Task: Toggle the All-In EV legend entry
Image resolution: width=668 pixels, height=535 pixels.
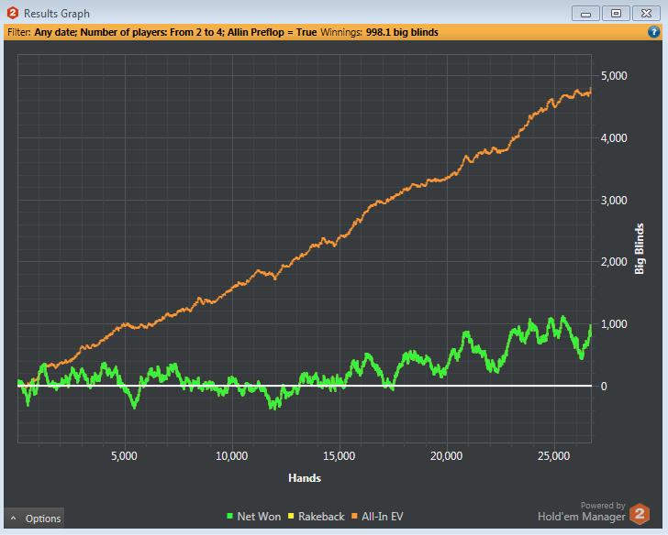Action: (x=377, y=517)
